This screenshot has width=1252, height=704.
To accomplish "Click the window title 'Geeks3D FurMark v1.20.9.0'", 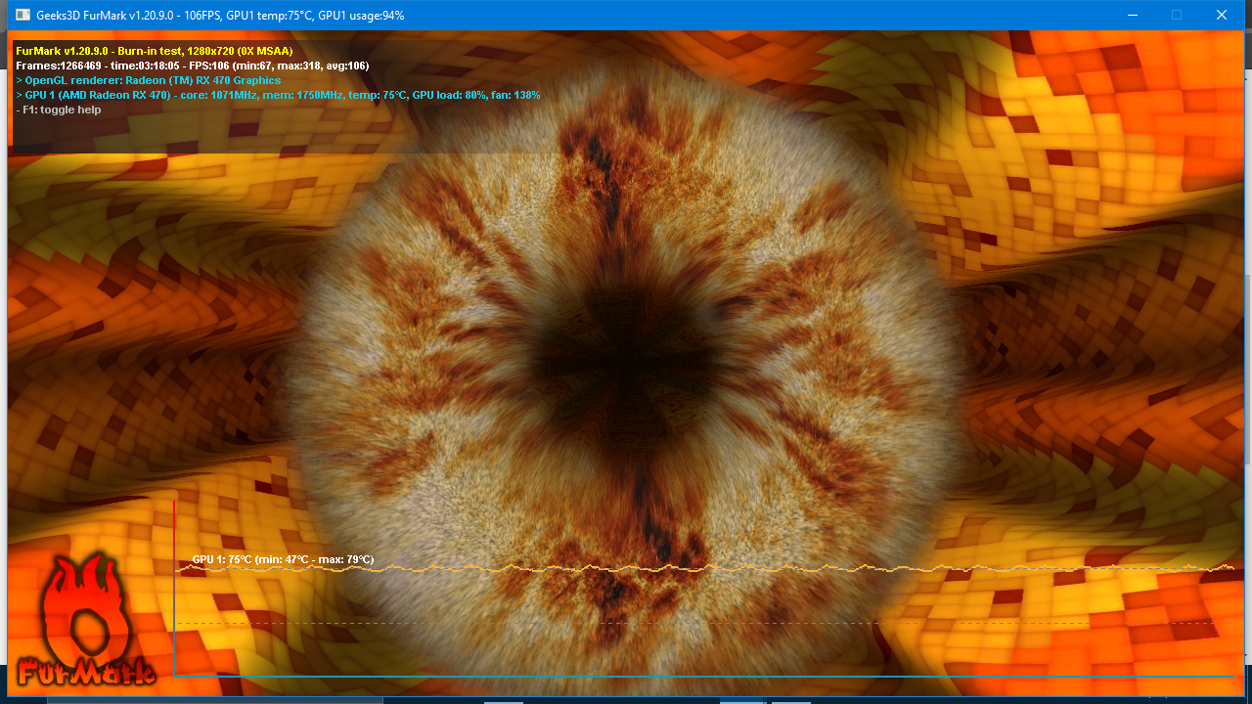I will 221,16.
